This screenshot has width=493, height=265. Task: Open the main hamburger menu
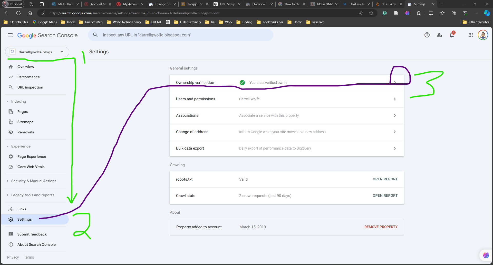click(10, 35)
